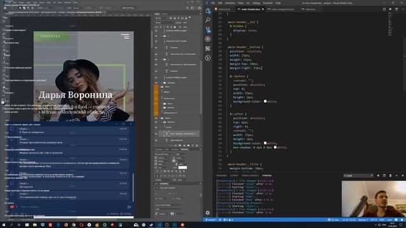
Task: Click the white swatch in the box-shadow line
Action: (x=275, y=148)
